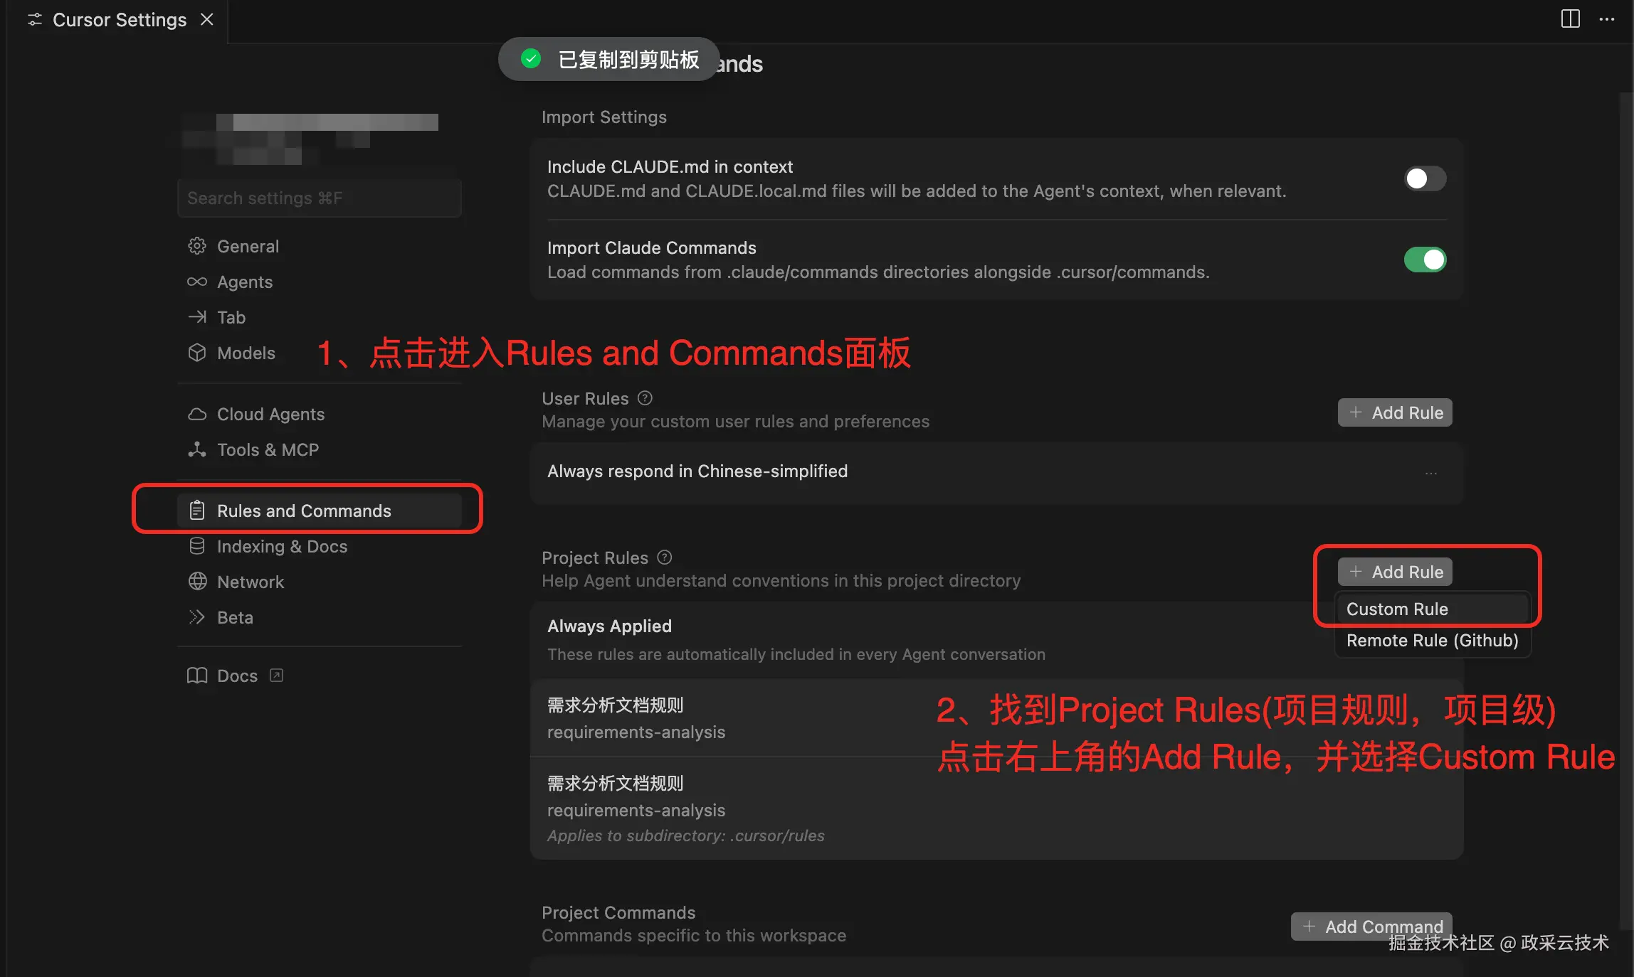Toggle the split editor layout icon
Image resolution: width=1634 pixels, height=977 pixels.
1570,19
